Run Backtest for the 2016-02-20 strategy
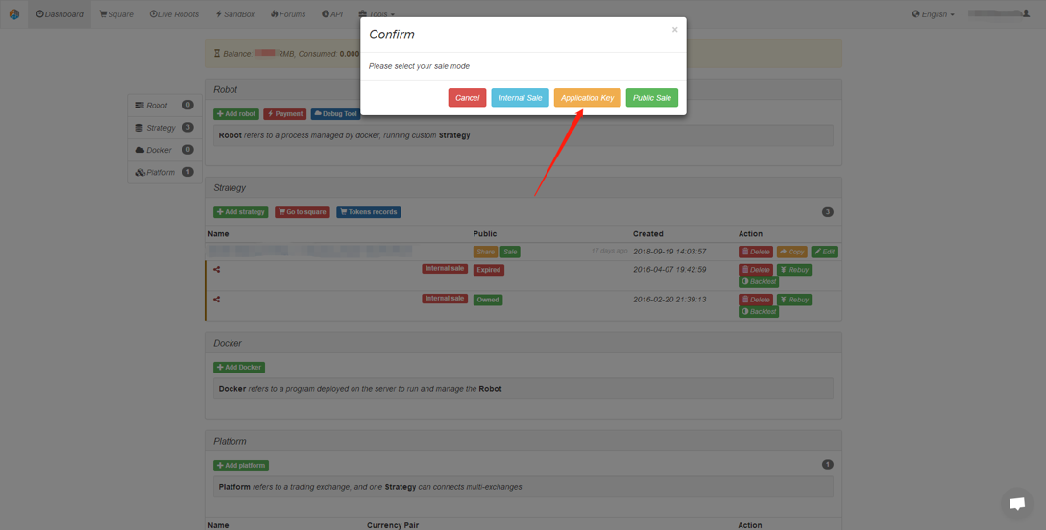The height and width of the screenshot is (530, 1046). point(759,312)
